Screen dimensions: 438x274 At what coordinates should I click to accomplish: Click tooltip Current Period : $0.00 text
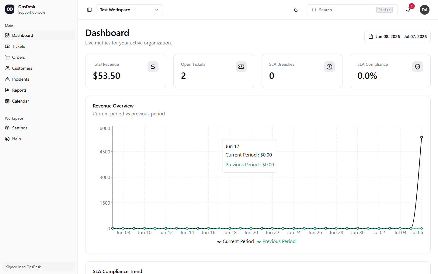coord(249,155)
